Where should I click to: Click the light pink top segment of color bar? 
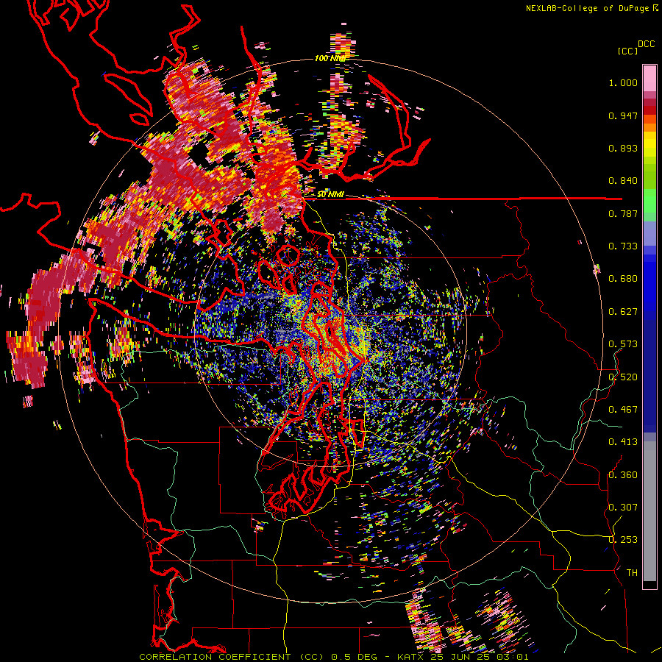pos(649,78)
